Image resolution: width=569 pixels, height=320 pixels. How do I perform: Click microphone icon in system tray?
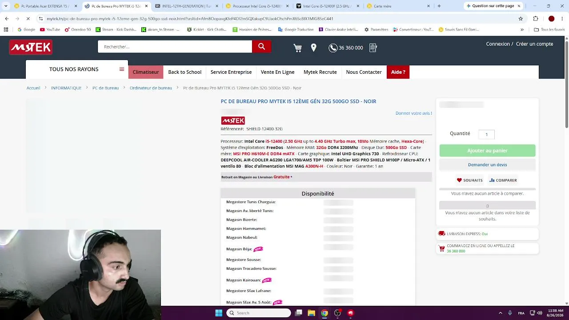510,313
